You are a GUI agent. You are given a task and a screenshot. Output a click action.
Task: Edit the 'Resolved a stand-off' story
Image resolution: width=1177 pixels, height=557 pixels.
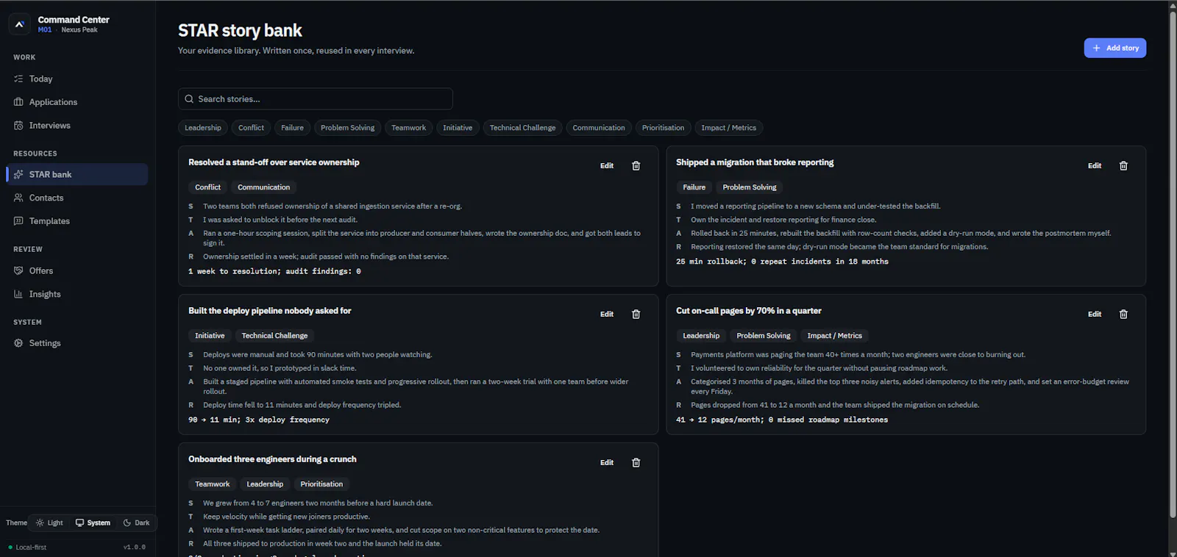607,166
